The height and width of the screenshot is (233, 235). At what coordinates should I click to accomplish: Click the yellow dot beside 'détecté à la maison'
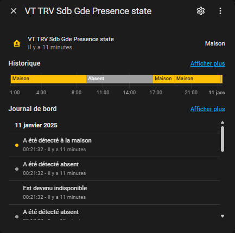click(x=17, y=145)
